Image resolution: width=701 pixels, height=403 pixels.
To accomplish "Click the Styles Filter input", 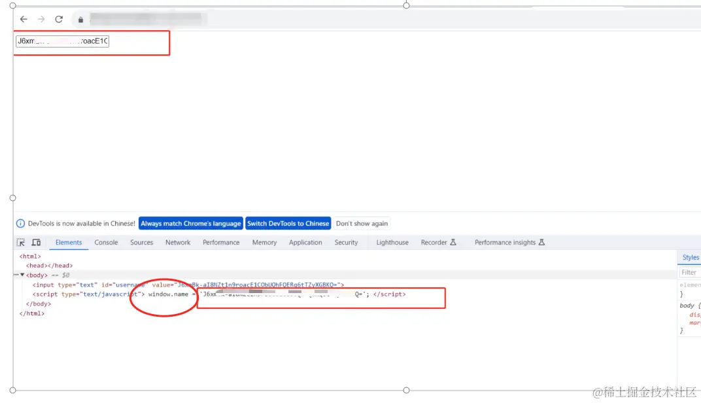I will tap(690, 272).
